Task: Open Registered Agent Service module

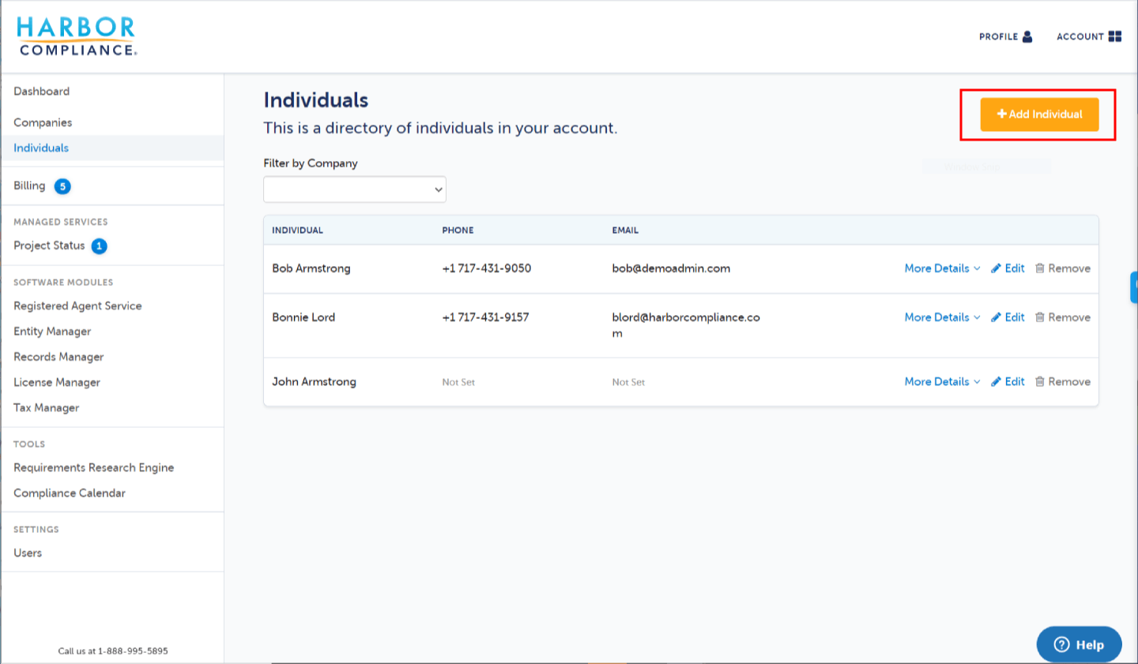Action: tap(77, 306)
